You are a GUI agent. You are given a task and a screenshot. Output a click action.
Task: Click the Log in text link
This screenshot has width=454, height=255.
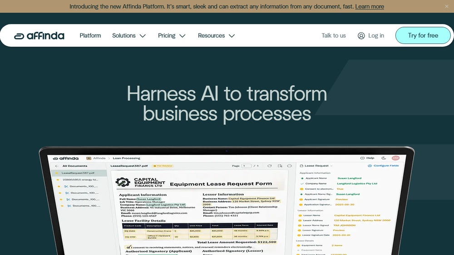click(x=376, y=35)
